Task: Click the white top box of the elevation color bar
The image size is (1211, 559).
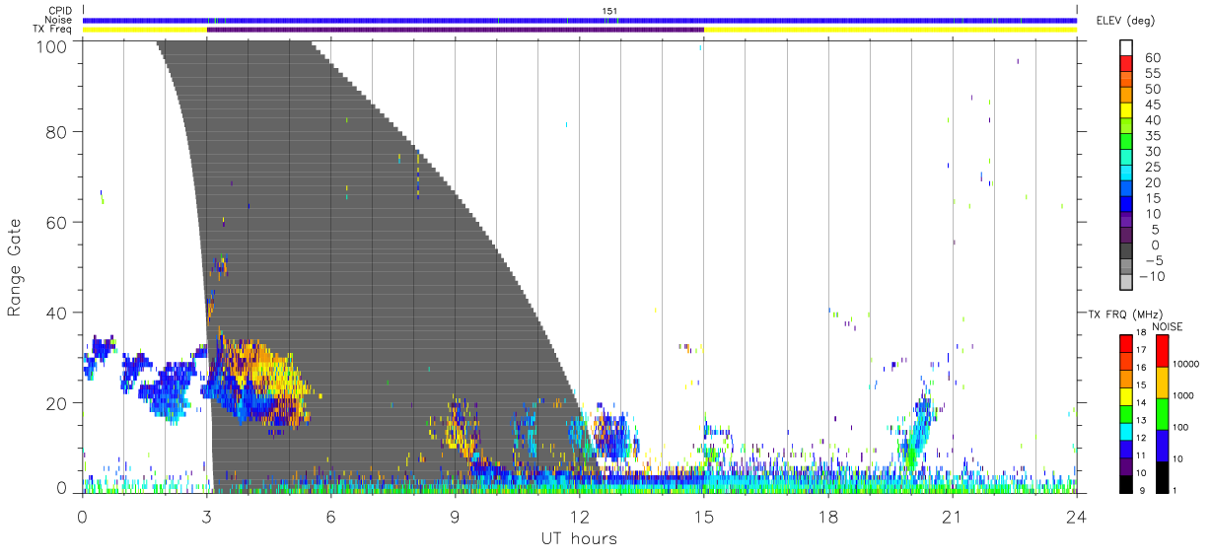Action: (1125, 49)
